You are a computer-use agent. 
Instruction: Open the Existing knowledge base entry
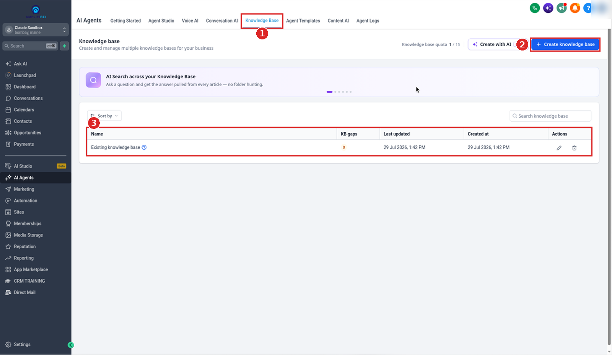click(116, 147)
